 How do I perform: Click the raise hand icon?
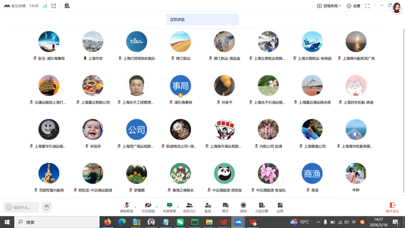click(x=47, y=207)
